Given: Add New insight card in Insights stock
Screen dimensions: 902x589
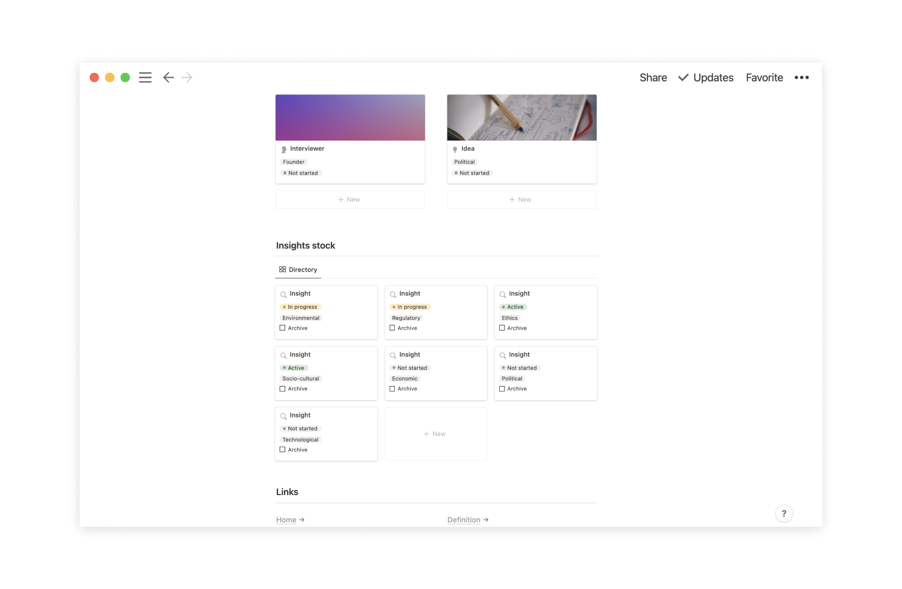Looking at the screenshot, I should pos(436,434).
